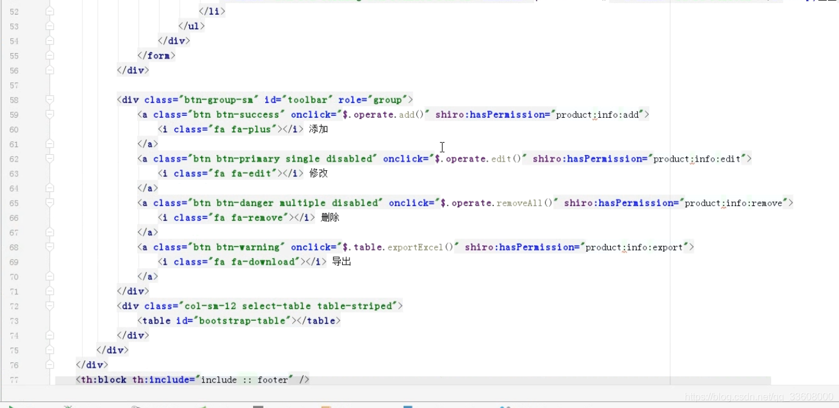The width and height of the screenshot is (839, 408).
Task: Click the Chinese text 导出
Action: pyautogui.click(x=341, y=262)
